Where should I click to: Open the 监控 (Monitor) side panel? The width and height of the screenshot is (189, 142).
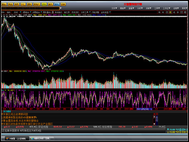tap(157, 119)
